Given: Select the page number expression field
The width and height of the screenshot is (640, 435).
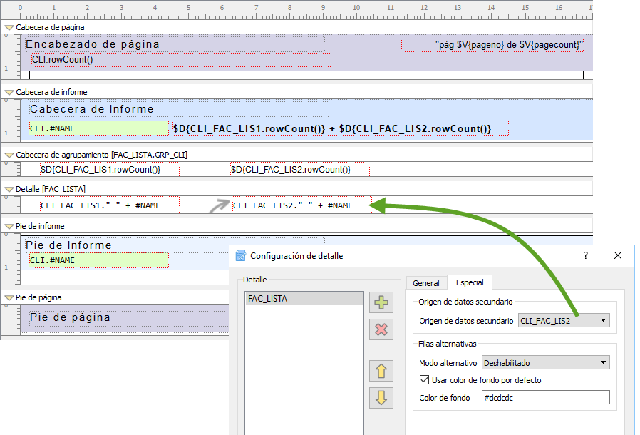Looking at the screenshot, I should 492,45.
